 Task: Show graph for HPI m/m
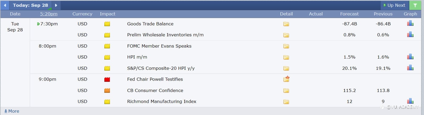pyautogui.click(x=410, y=57)
